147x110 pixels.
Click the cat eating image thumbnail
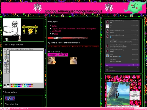(52, 61)
